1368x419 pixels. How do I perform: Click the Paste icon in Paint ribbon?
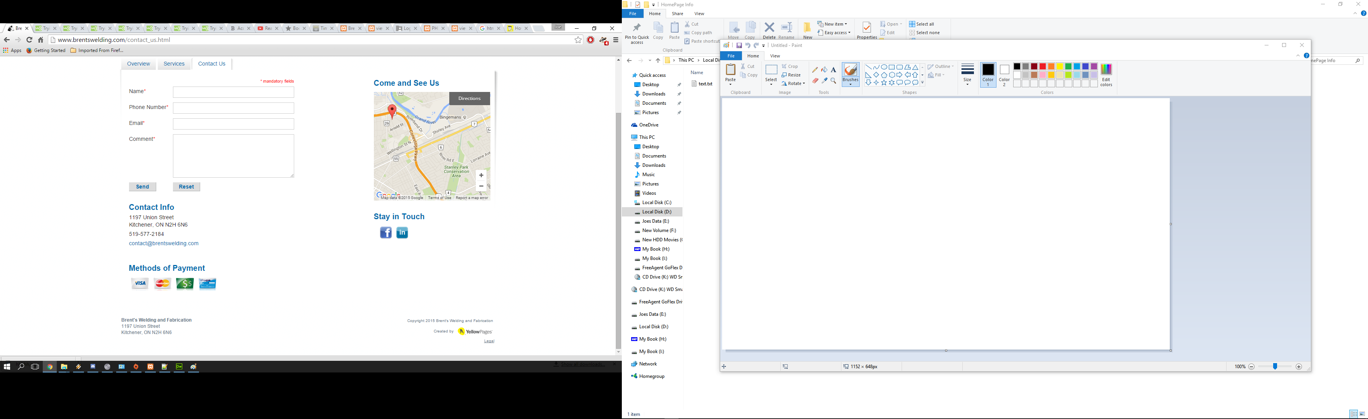(731, 70)
